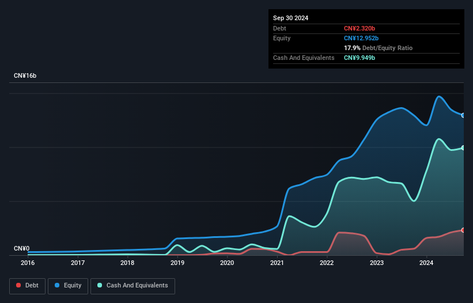Click the blue Equity endpoint marker
This screenshot has height=303, width=473.
coord(463,115)
